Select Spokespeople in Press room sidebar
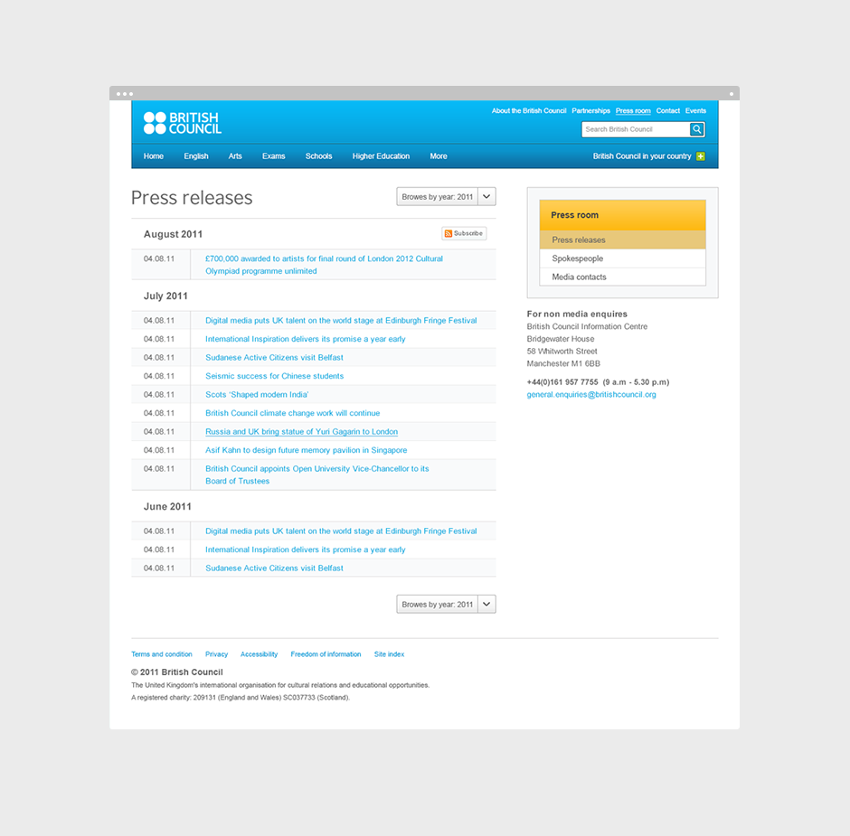This screenshot has width=850, height=836. pyautogui.click(x=578, y=258)
